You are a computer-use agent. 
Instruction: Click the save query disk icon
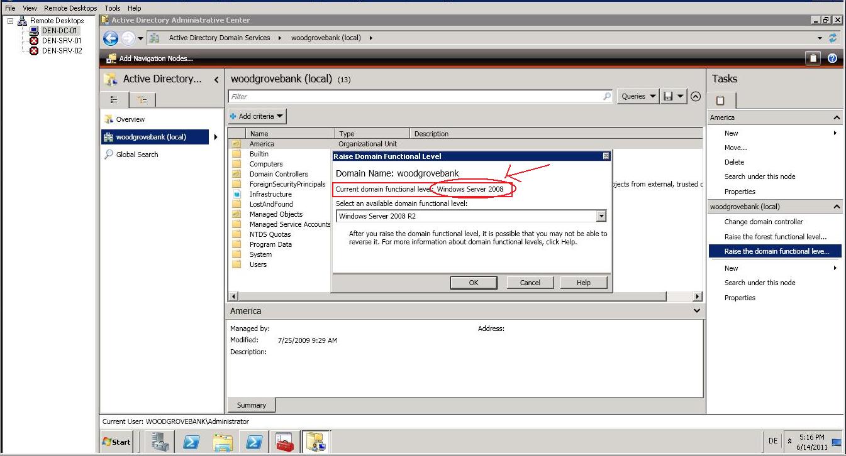point(668,96)
